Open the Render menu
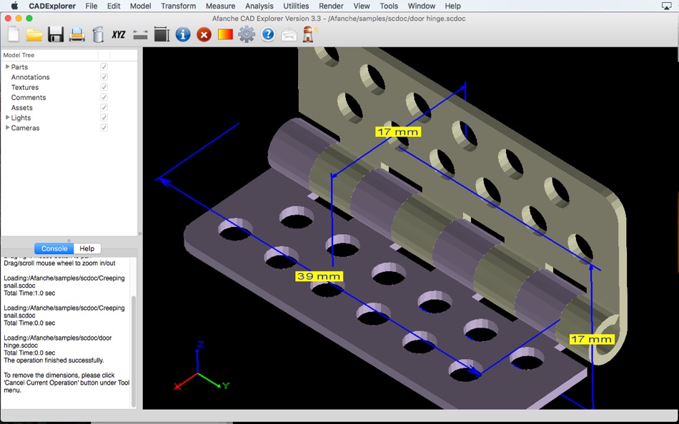This screenshot has width=679, height=424. (331, 6)
